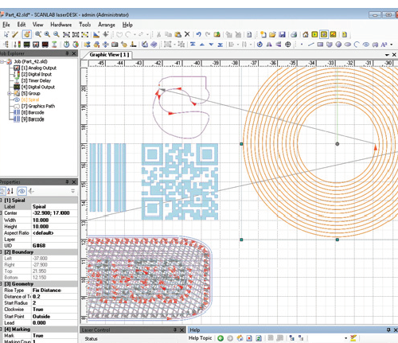Viewport: 398px width, 343px height.
Task: Click the zoom in magnifier icon
Action: pos(47,34)
